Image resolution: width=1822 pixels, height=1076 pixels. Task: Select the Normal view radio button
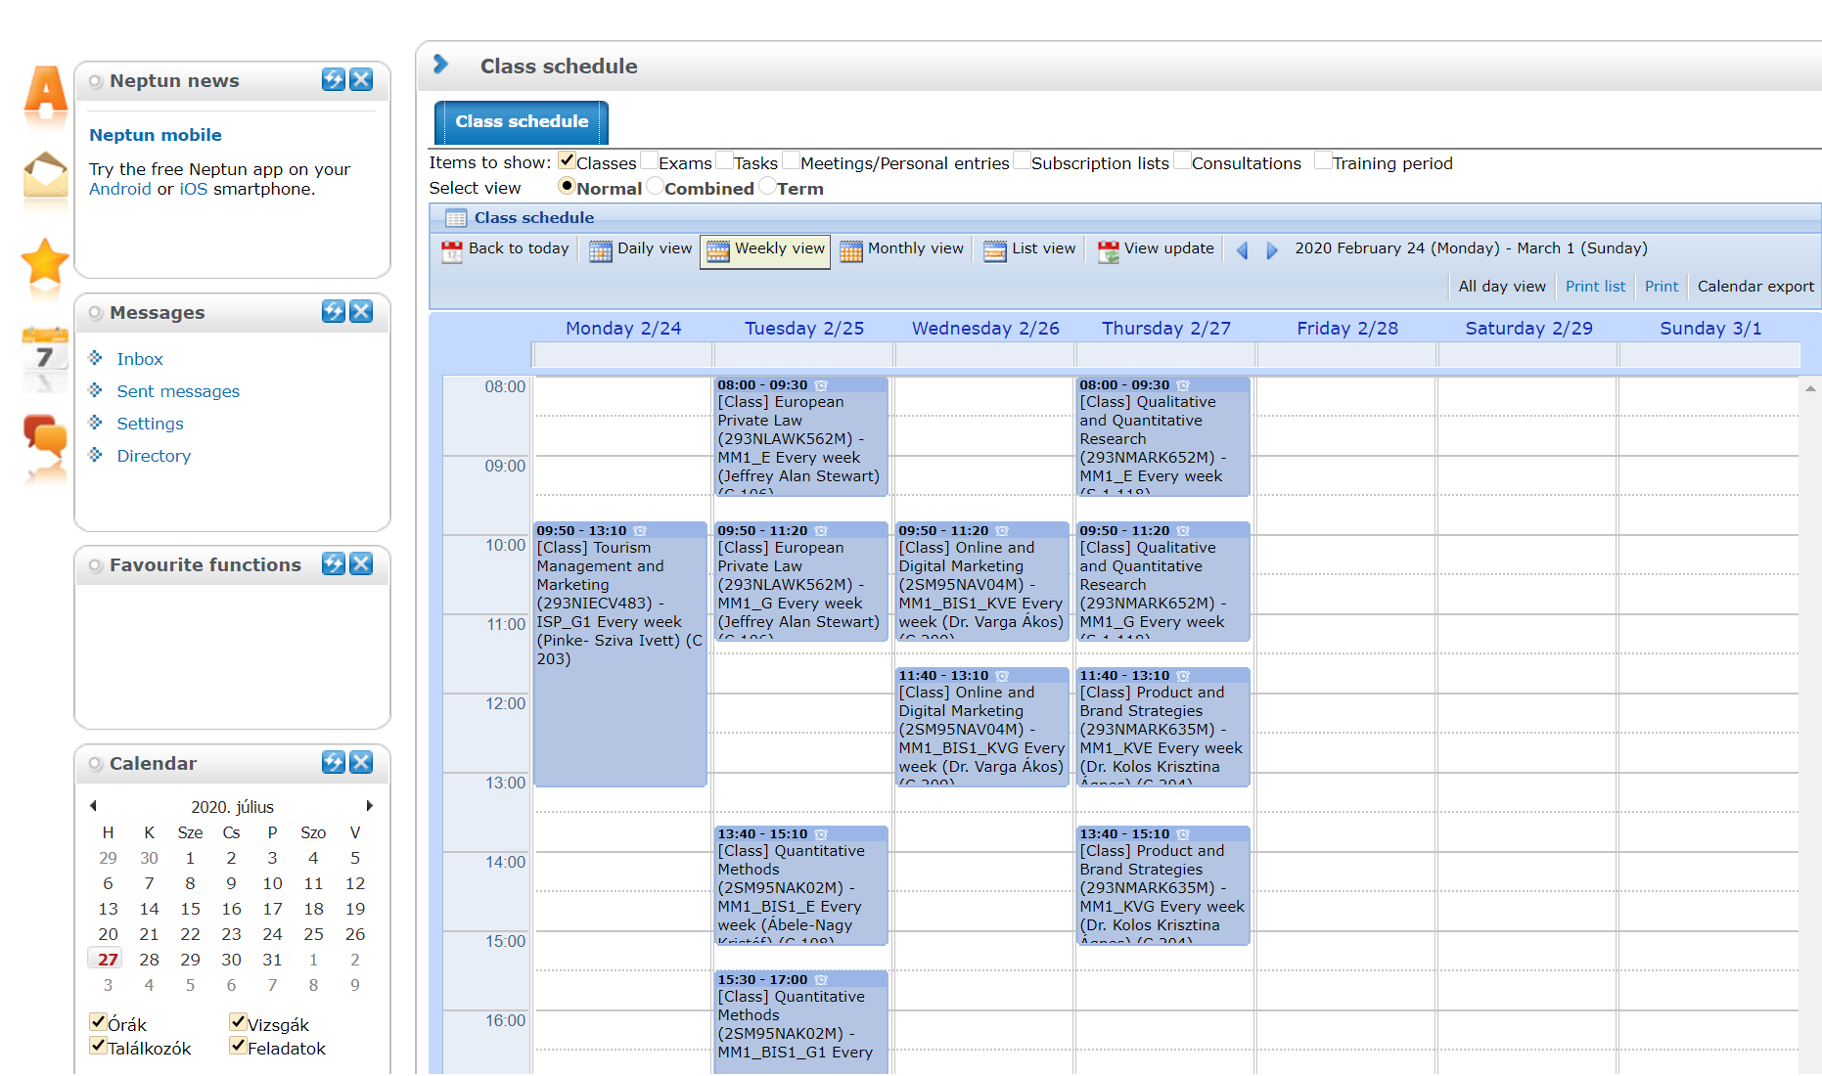point(567,186)
